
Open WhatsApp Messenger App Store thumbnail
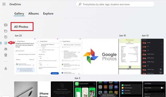click(85, 89)
